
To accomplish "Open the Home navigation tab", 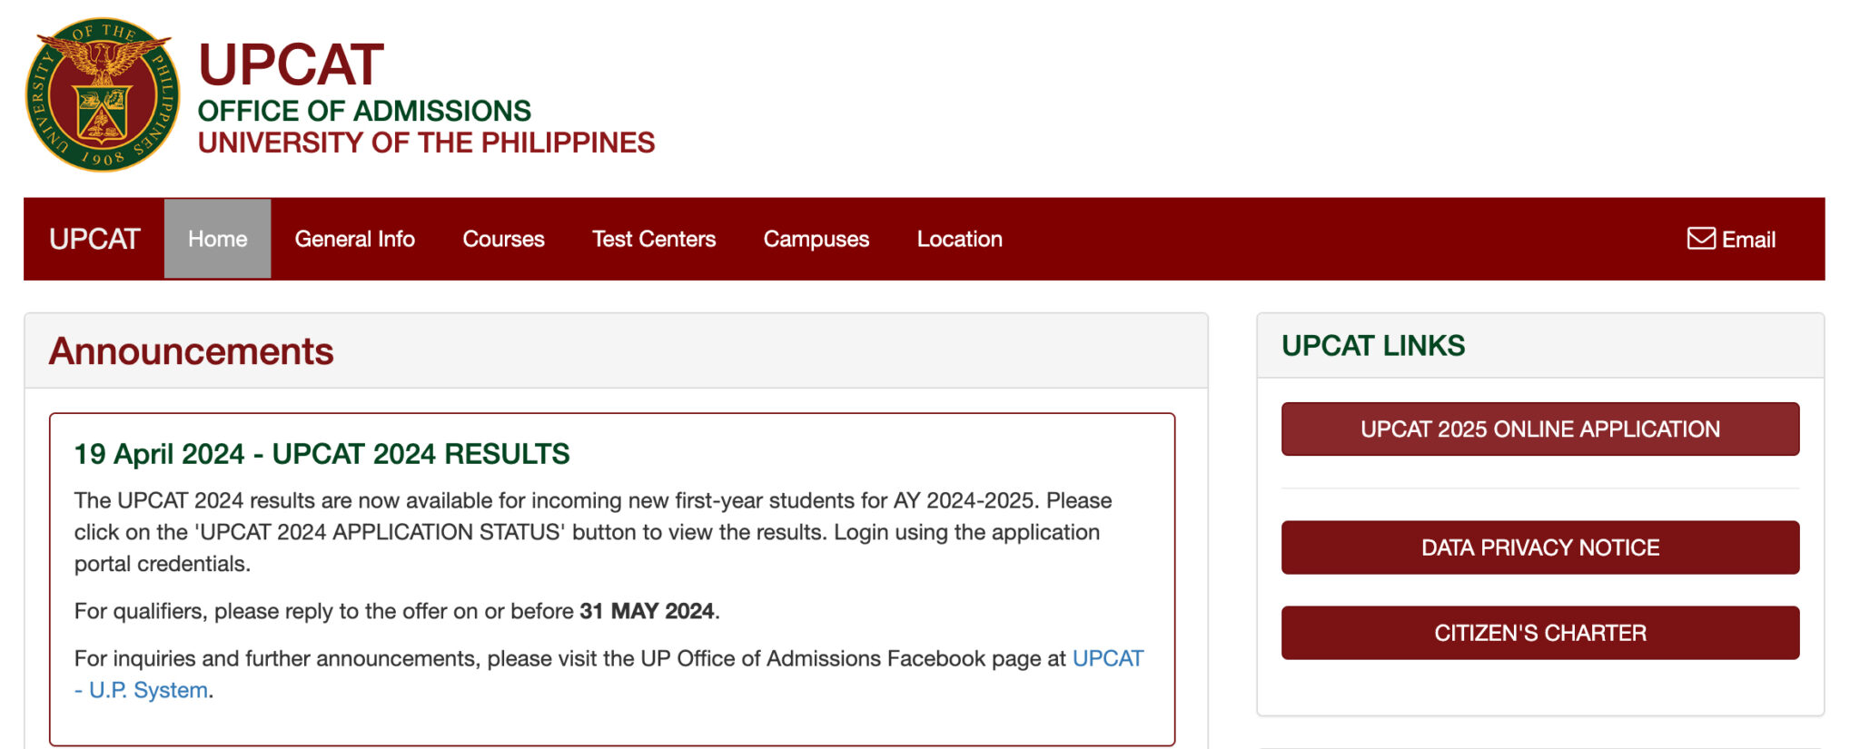I will pyautogui.click(x=217, y=239).
